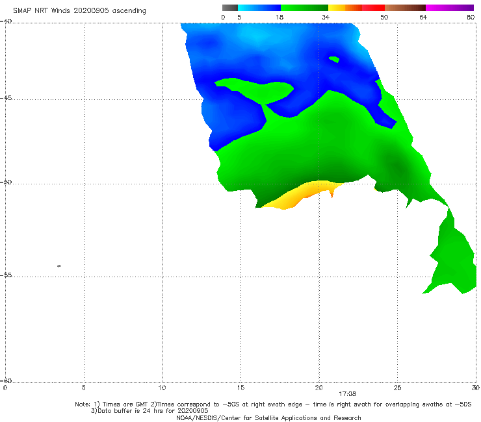This screenshot has width=481, height=422.
Task: Click the small green patch inside blue region
Action: (334, 59)
